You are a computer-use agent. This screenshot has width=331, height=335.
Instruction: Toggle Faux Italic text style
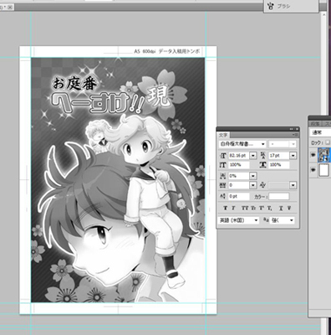click(x=233, y=209)
